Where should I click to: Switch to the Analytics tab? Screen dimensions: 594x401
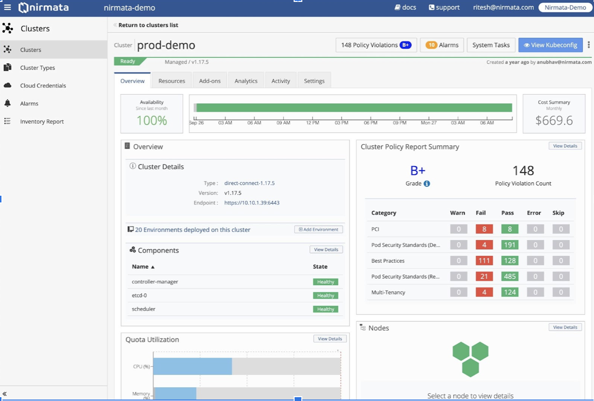[x=246, y=81]
